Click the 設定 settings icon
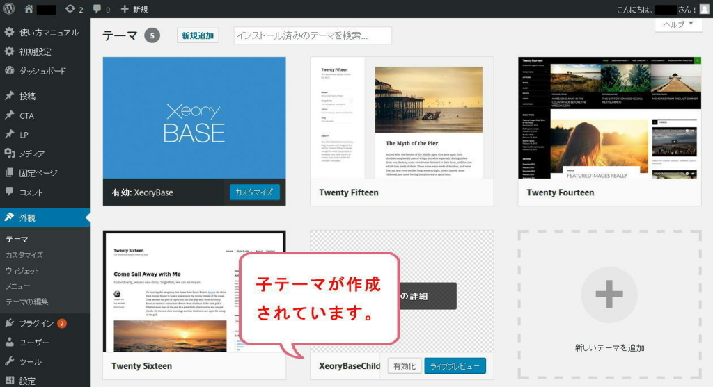Screen dimensions: 713x387 (x=9, y=380)
